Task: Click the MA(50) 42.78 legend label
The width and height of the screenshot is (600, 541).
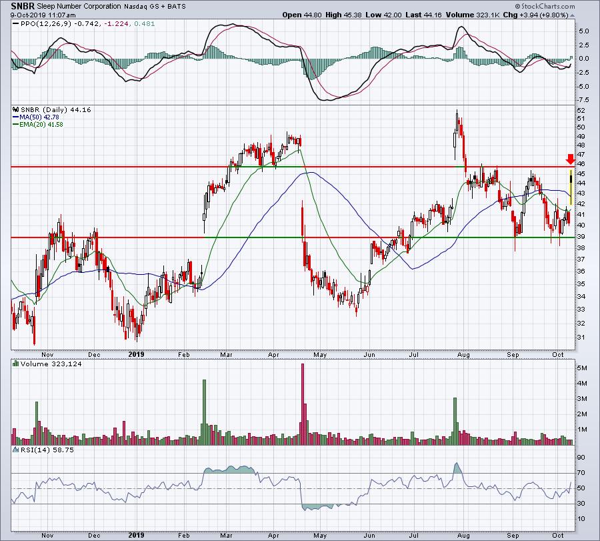Action: point(39,117)
